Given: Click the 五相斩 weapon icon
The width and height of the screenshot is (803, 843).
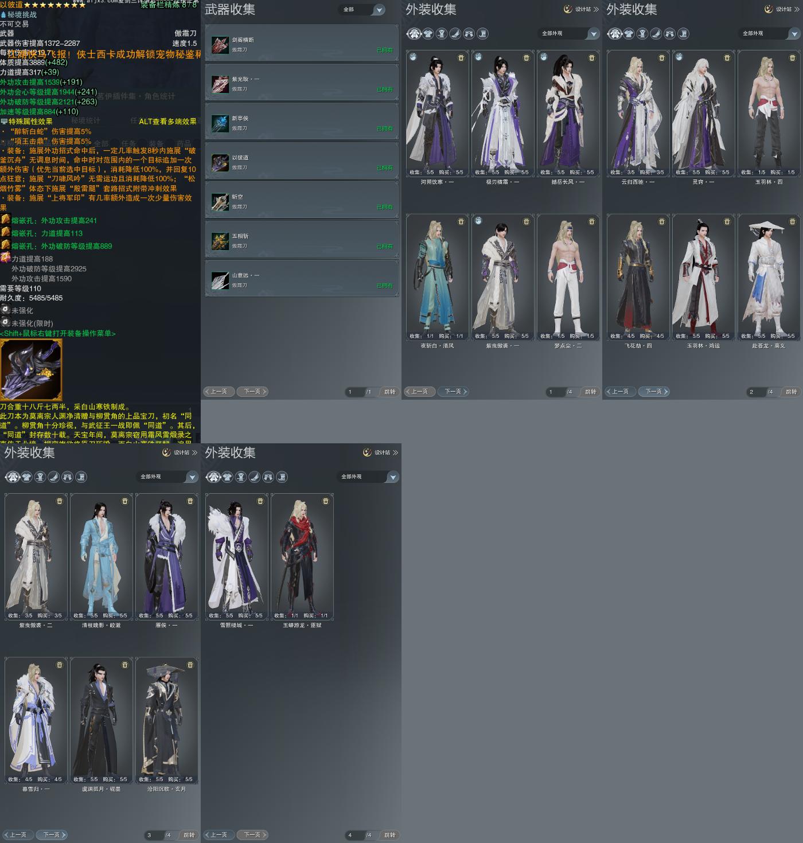Looking at the screenshot, I should pyautogui.click(x=220, y=241).
